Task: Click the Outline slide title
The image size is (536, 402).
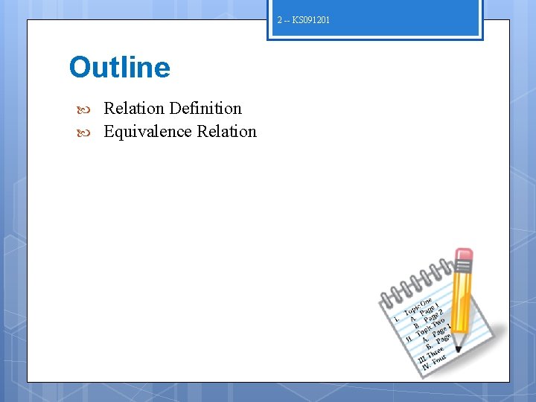Action: click(120, 67)
